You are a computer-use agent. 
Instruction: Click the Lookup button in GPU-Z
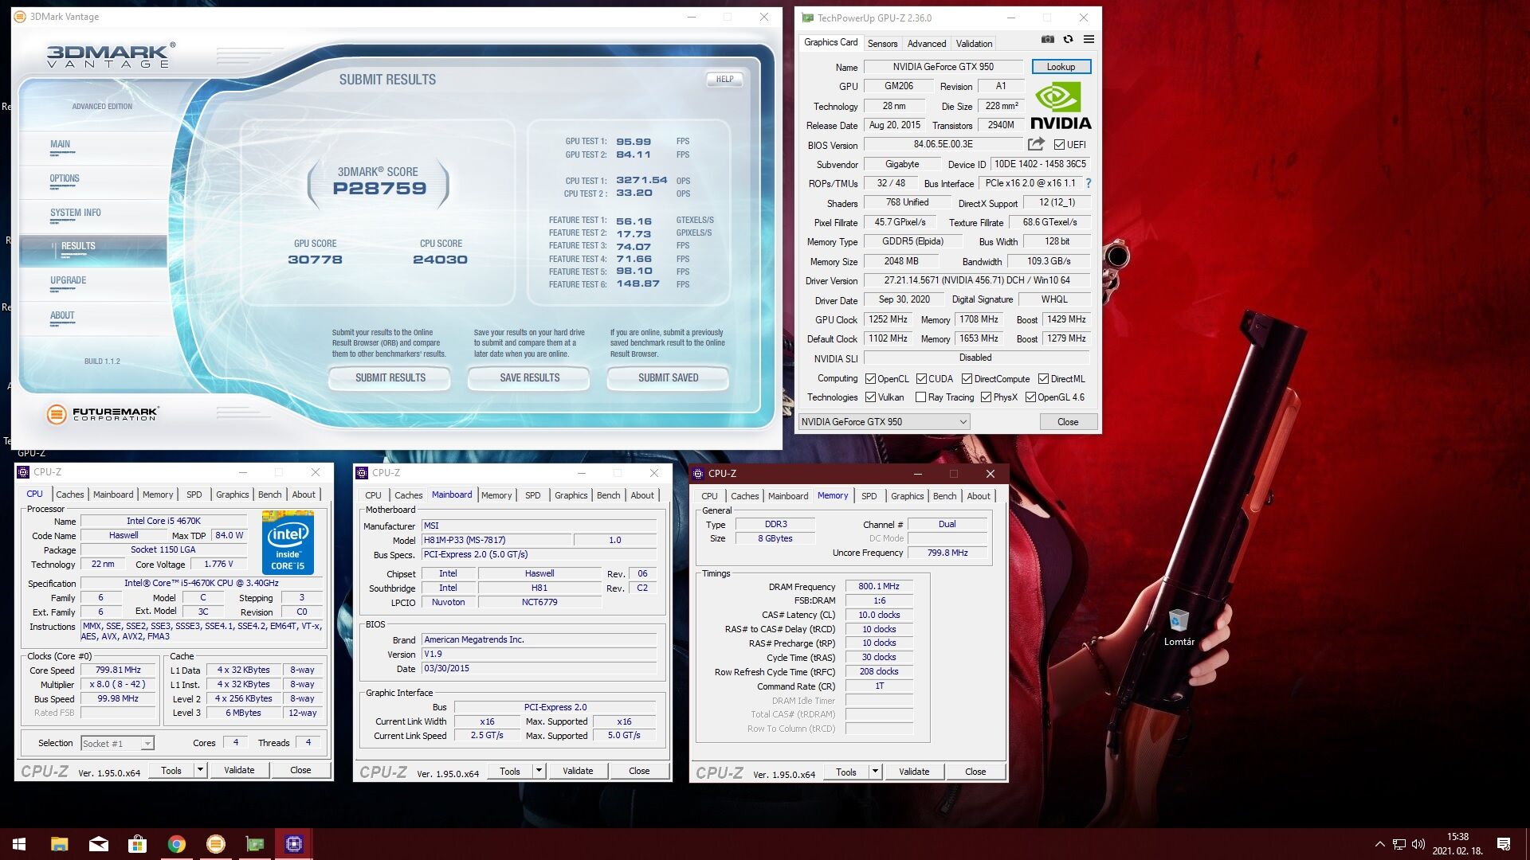1061,67
